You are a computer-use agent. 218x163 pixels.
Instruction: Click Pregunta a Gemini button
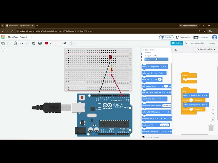pyautogui.click(x=188, y=26)
